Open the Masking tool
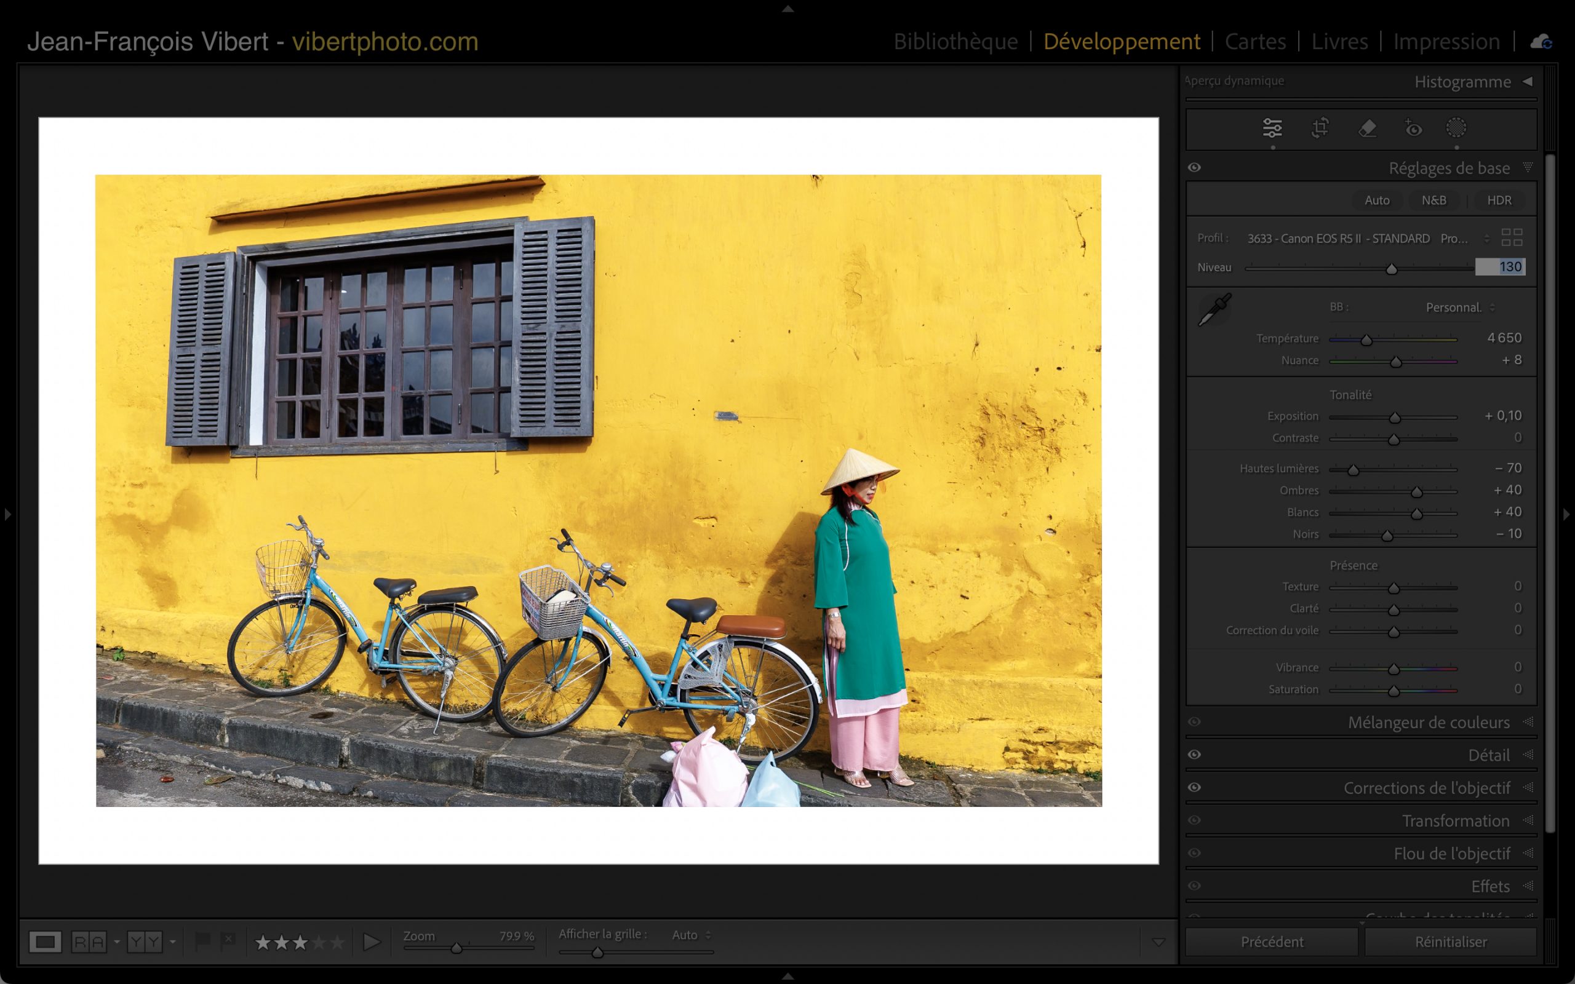 [x=1456, y=128]
